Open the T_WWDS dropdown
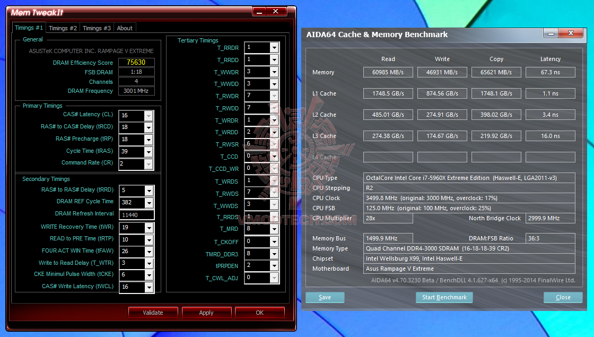 tap(274, 205)
